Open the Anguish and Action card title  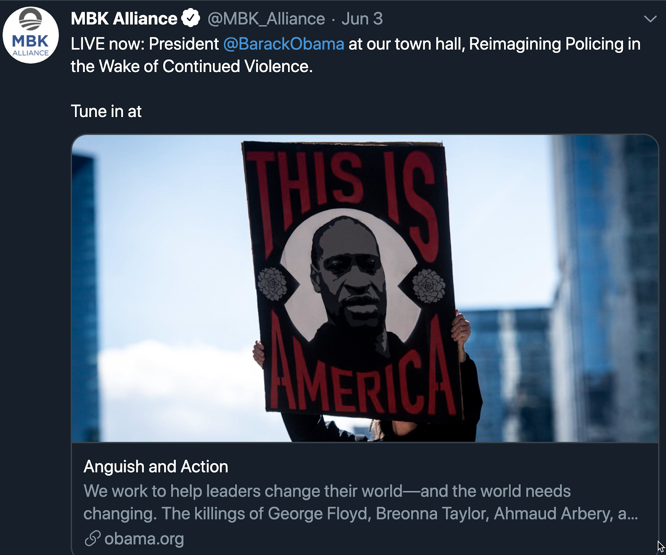156,467
